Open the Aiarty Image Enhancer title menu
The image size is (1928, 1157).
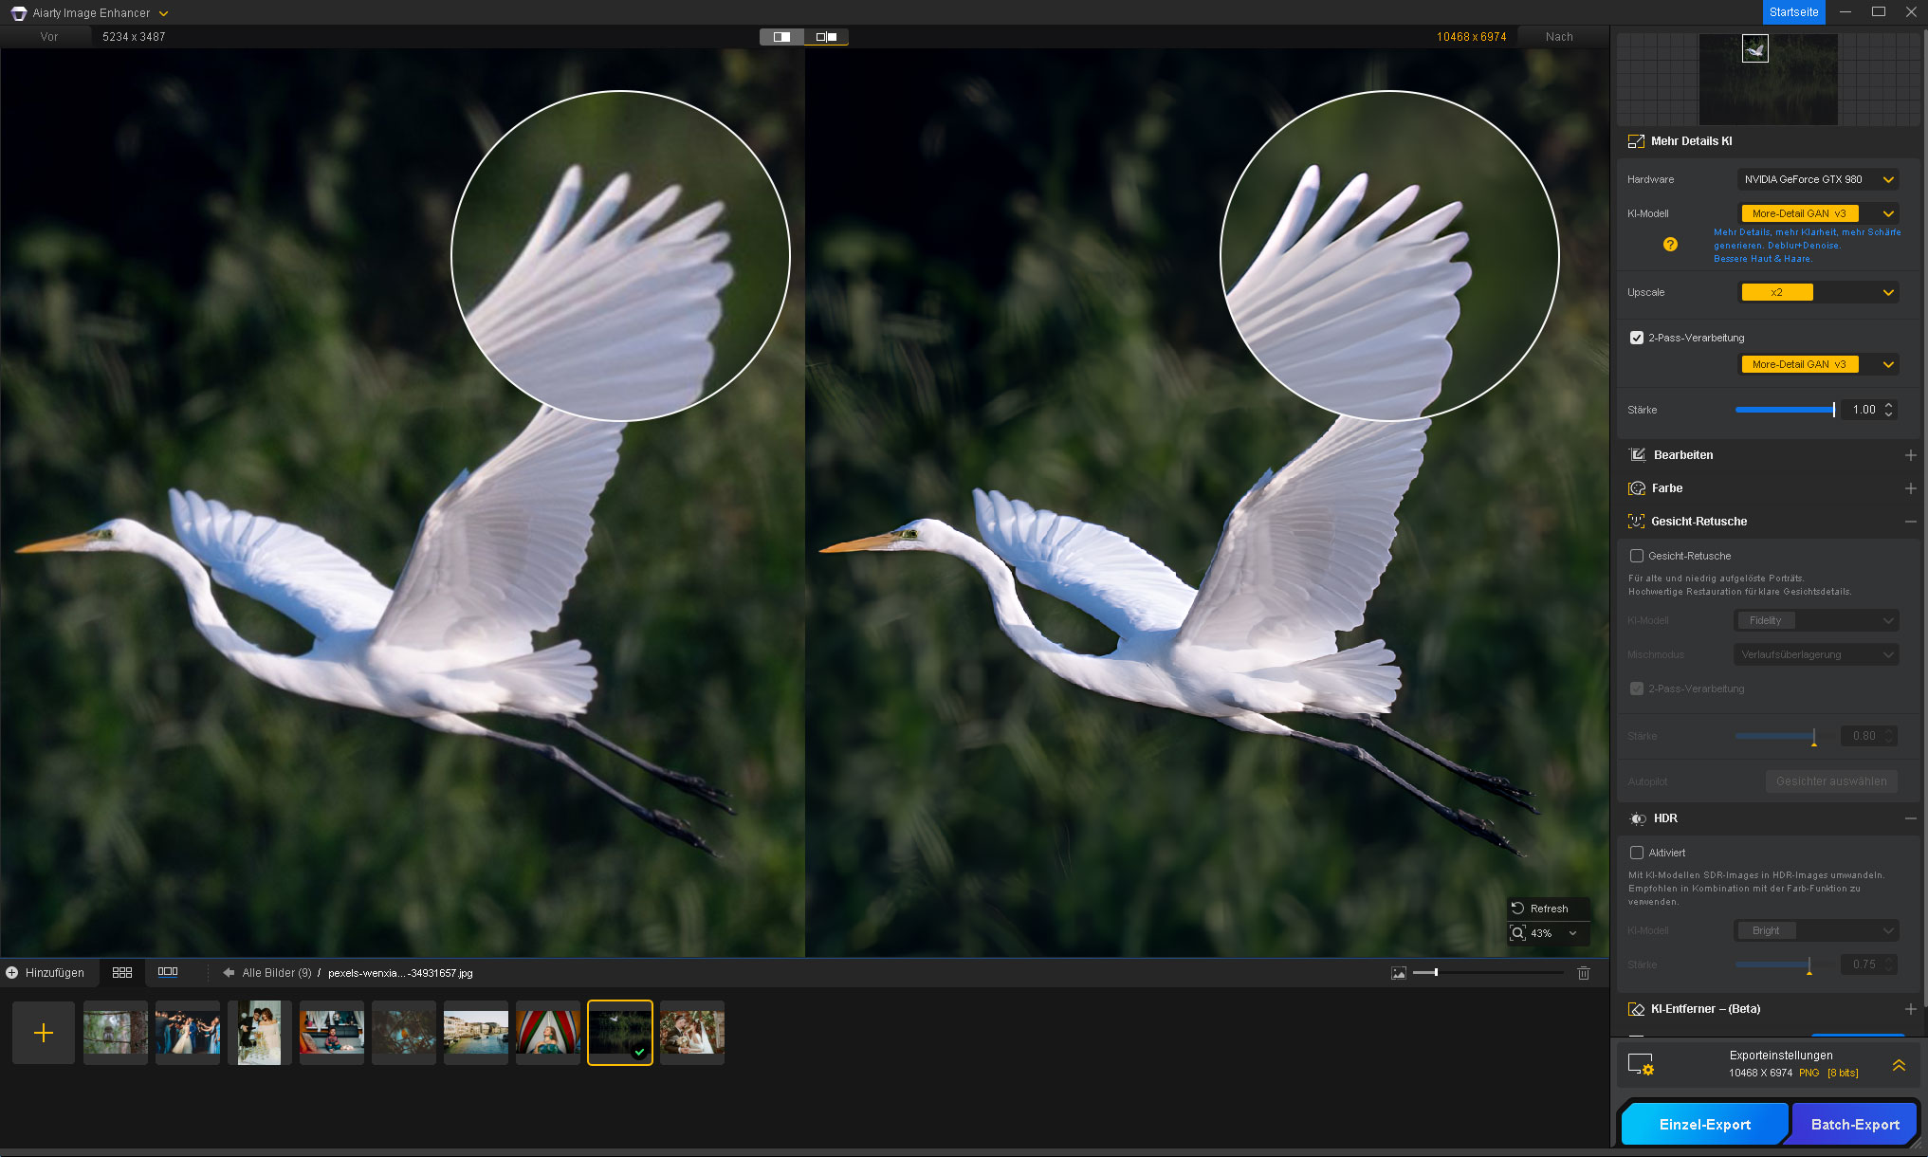(x=163, y=13)
